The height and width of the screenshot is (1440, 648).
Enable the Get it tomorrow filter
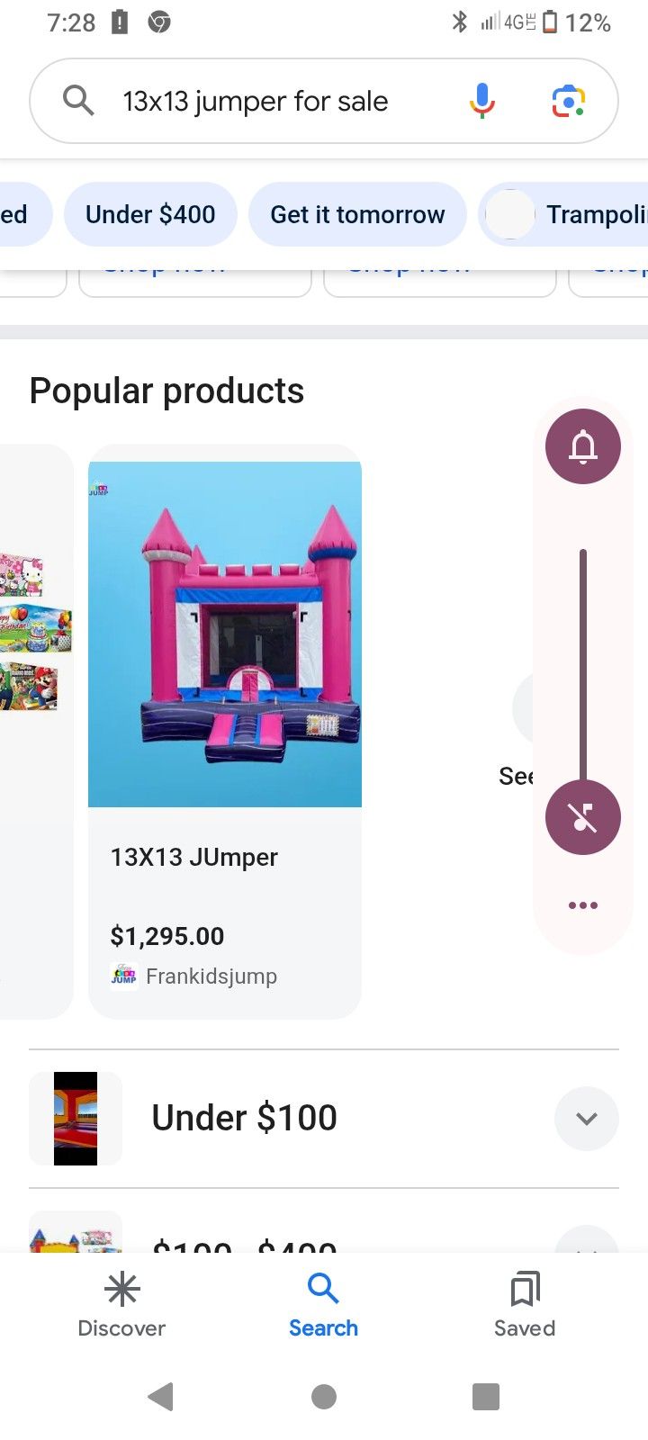(x=357, y=214)
